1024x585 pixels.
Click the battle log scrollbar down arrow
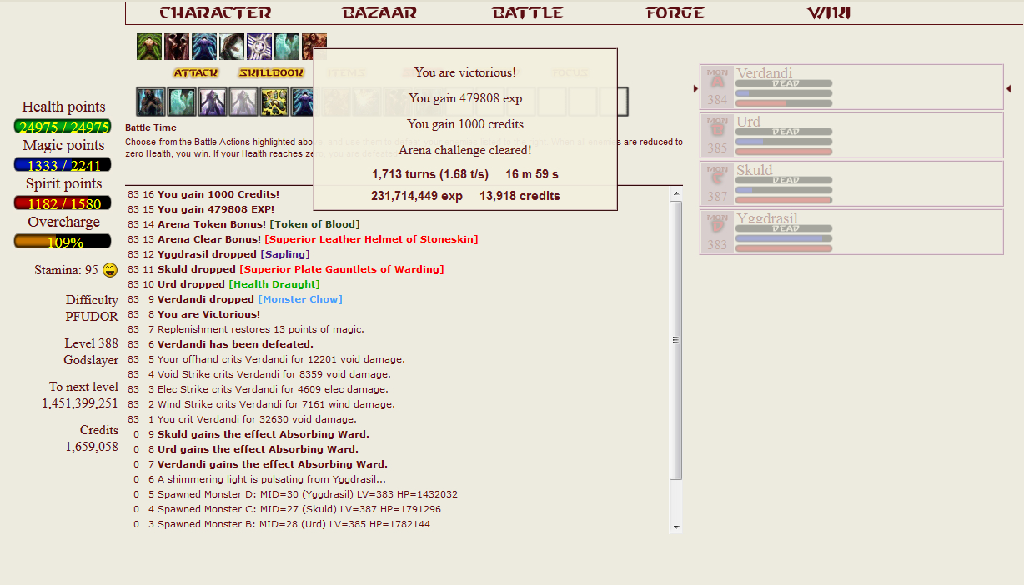pos(676,527)
